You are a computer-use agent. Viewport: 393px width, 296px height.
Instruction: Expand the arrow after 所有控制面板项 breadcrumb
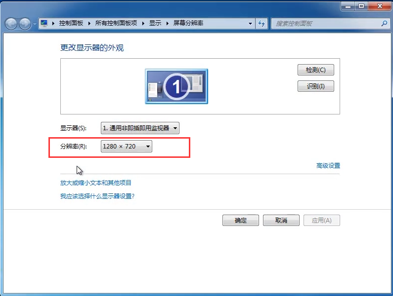(143, 24)
